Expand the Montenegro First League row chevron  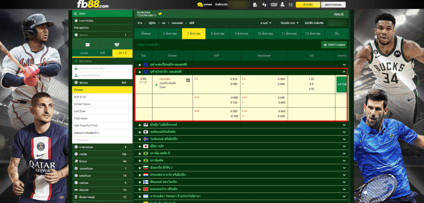pos(344,189)
